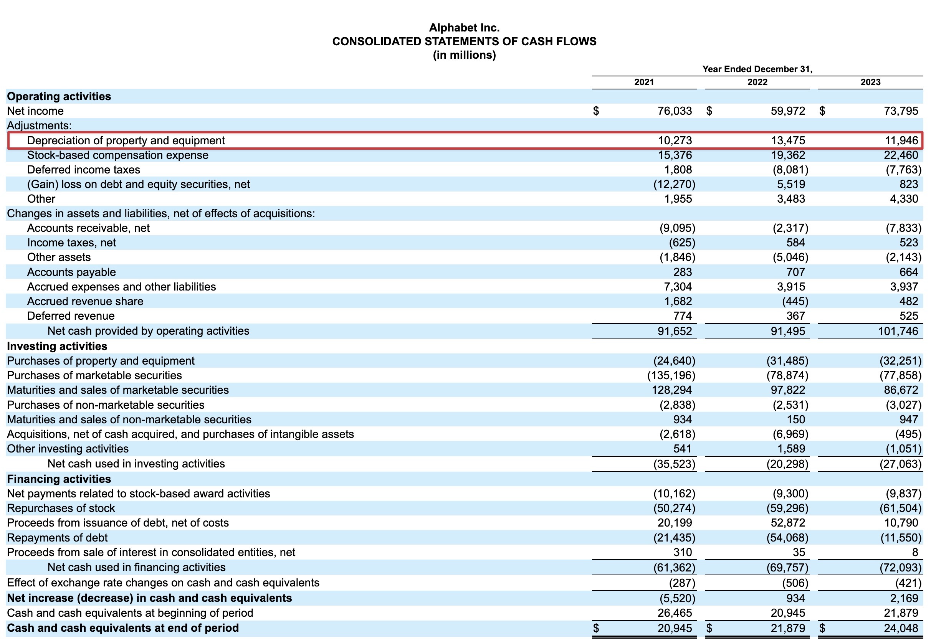Click the 'Adjustments:' label

[39, 125]
